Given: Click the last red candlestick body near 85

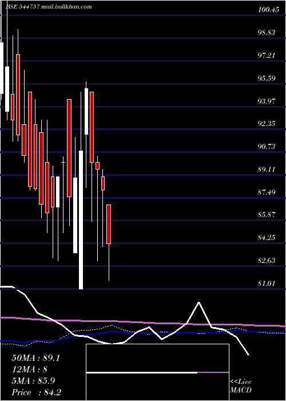Looking at the screenshot, I should coord(109,225).
